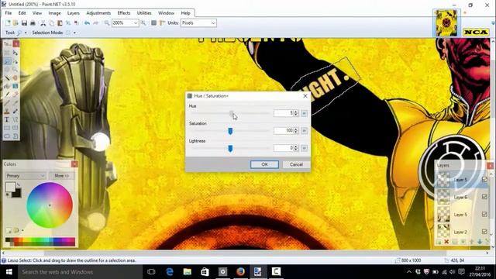Screen dimensions: 496x279
Task: Select the Move Selection tool
Action: pos(15,61)
